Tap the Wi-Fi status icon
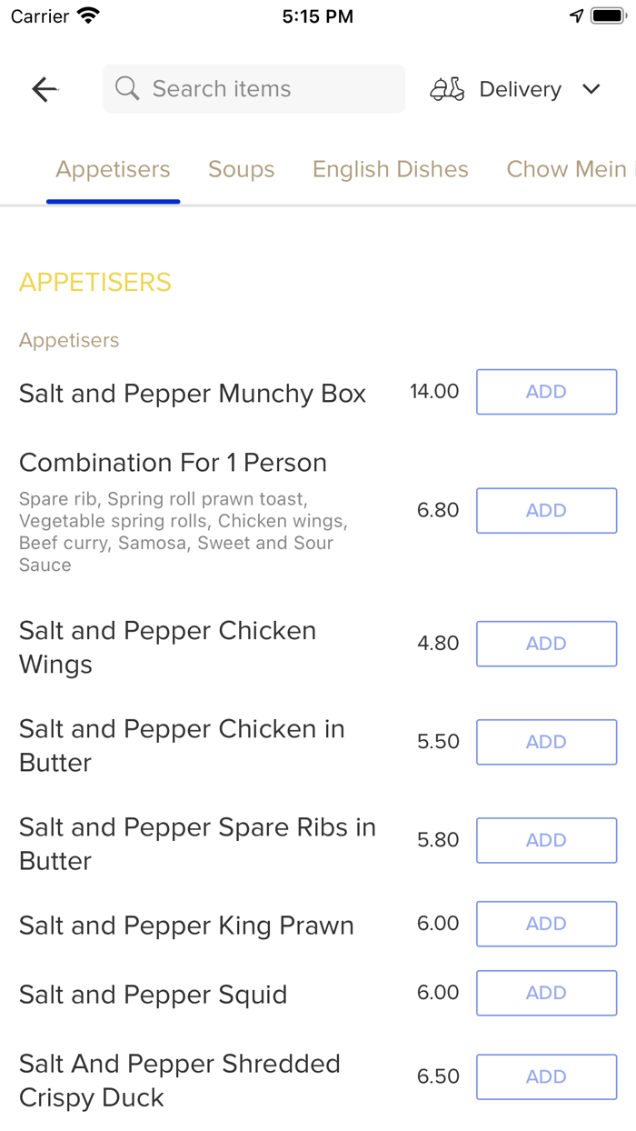This screenshot has width=636, height=1131. 88,16
